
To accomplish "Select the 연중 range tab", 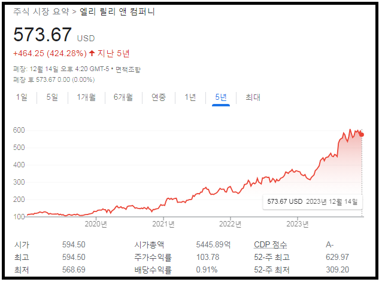I will point(159,97).
